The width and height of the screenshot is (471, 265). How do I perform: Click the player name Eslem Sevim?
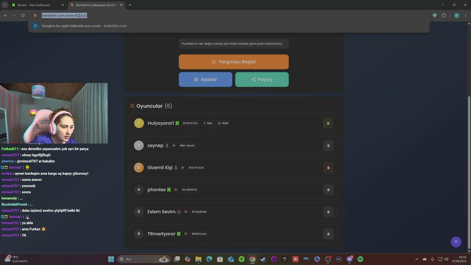(x=162, y=212)
